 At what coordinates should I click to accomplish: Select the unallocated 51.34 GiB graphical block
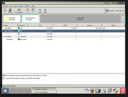[x=80, y=19]
